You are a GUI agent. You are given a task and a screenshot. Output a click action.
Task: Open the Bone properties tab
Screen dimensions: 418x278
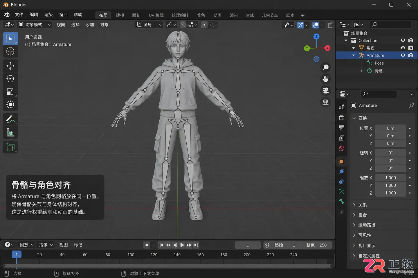tap(342, 201)
